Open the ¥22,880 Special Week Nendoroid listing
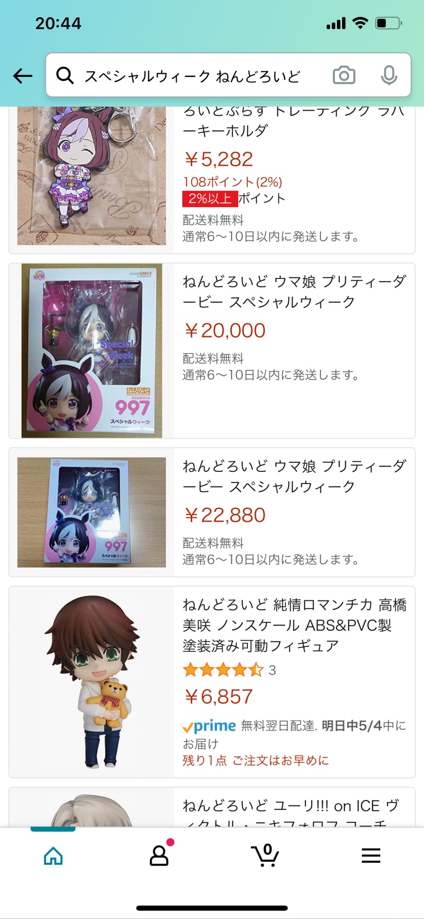This screenshot has height=919, width=424. 212,512
